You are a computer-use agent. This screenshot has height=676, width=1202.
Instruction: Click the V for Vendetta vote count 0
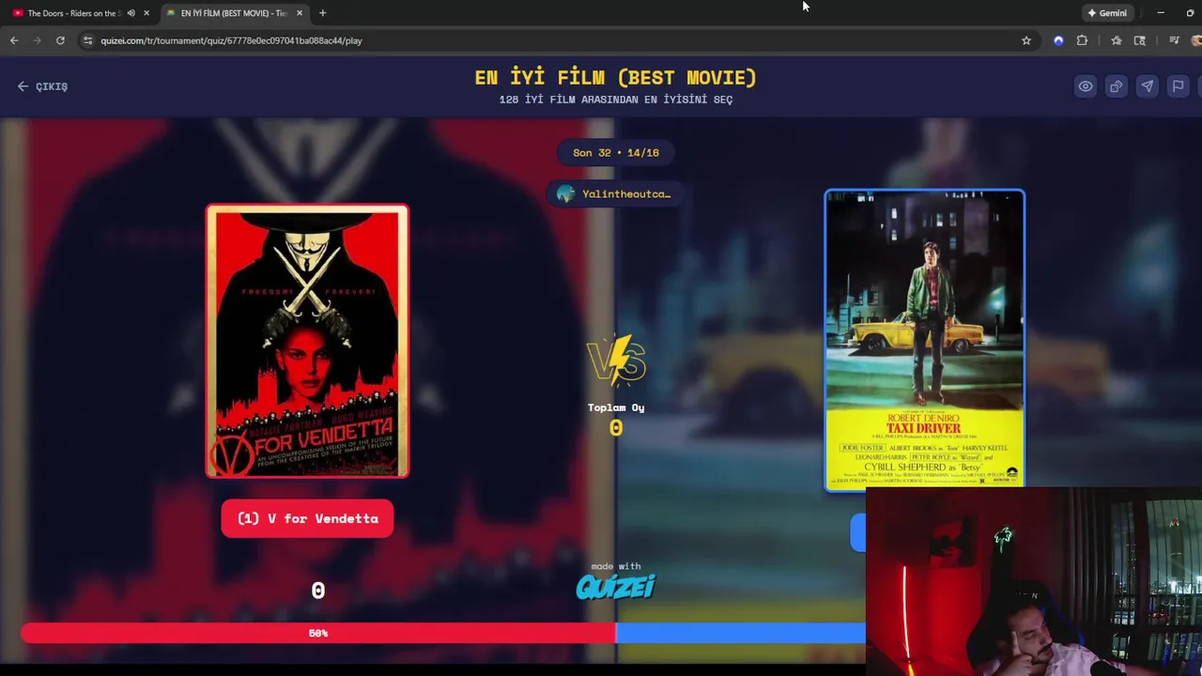point(318,591)
